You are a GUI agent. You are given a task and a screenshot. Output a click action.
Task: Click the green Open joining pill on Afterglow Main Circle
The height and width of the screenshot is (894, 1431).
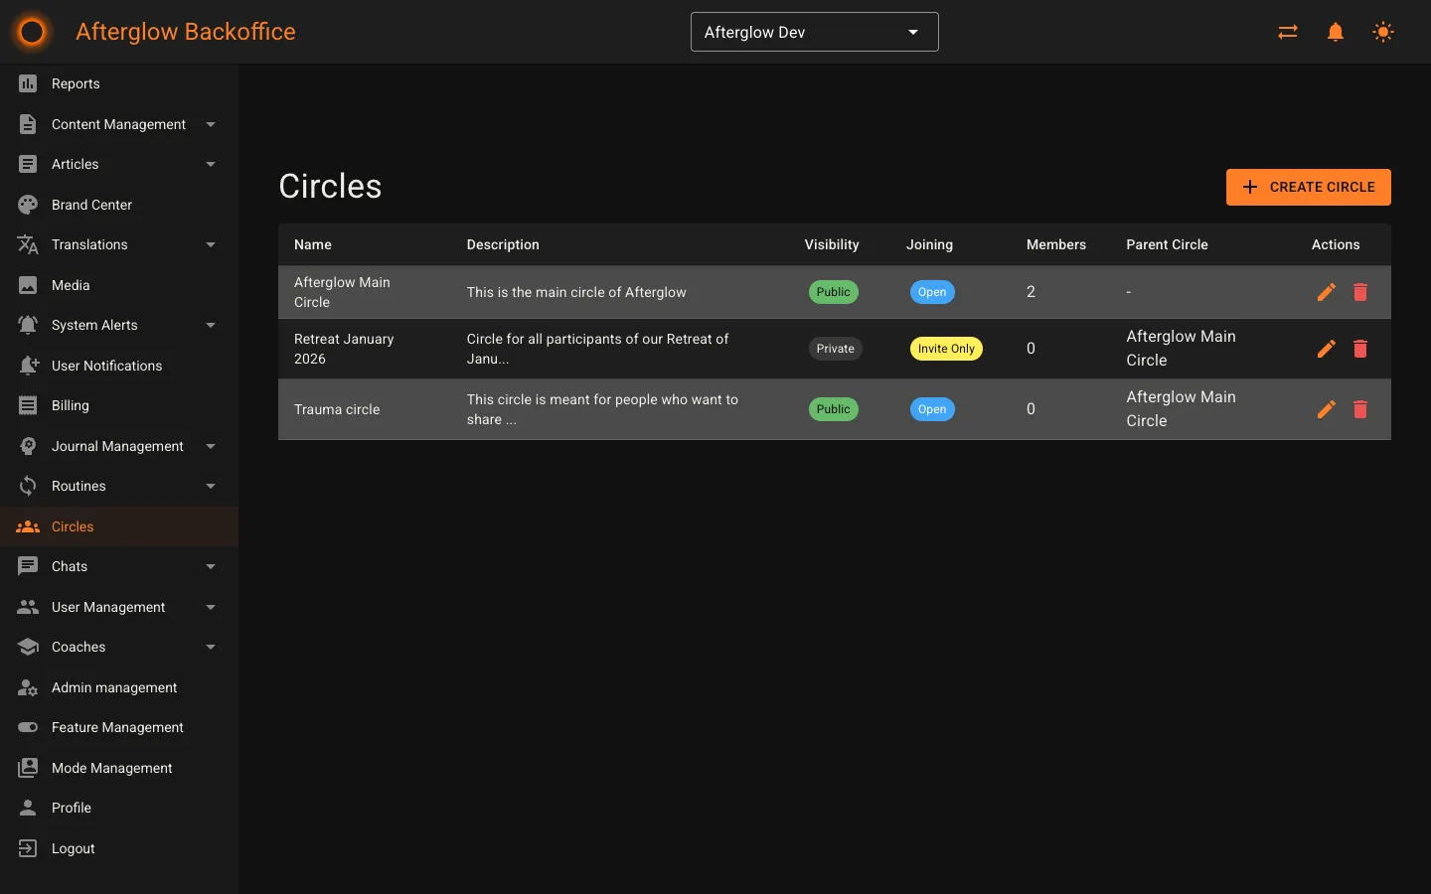coord(932,292)
